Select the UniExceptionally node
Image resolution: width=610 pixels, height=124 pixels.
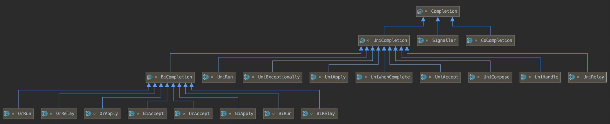(273, 77)
